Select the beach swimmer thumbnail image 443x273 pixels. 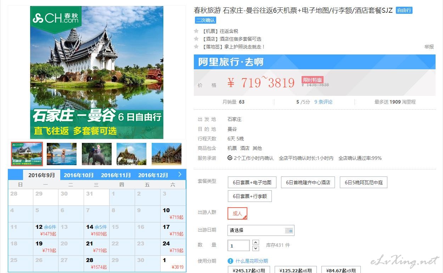(x=62, y=154)
